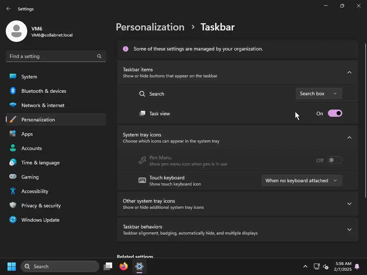Go back to Personalization via breadcrumb
Viewport: 367px width, 275px height.
[x=150, y=27]
